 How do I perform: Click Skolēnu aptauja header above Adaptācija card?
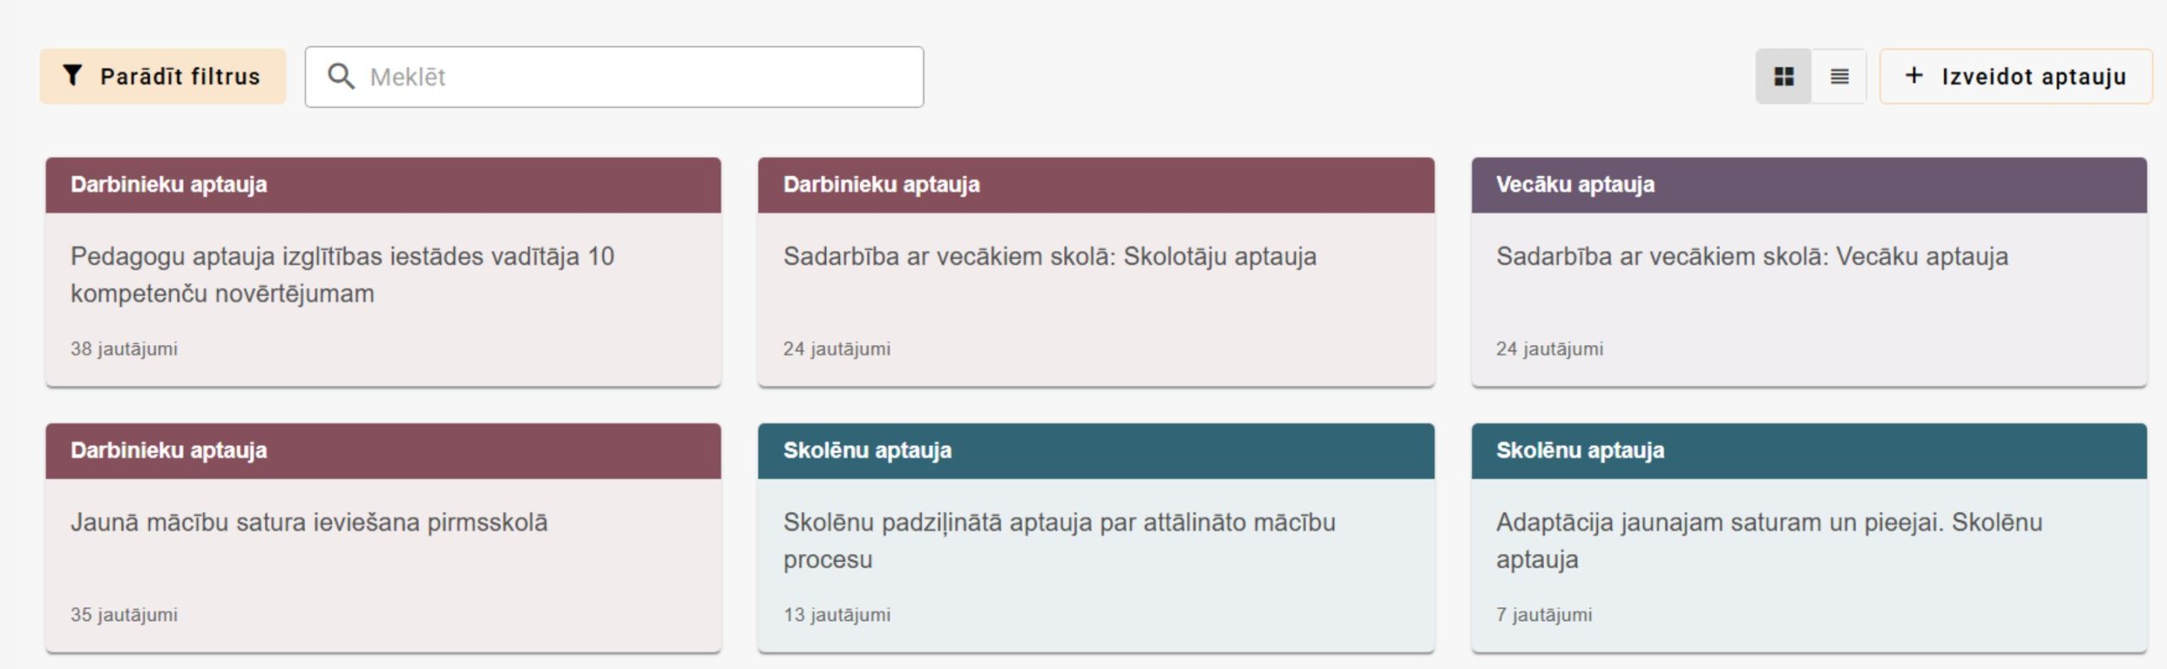pos(1808,451)
